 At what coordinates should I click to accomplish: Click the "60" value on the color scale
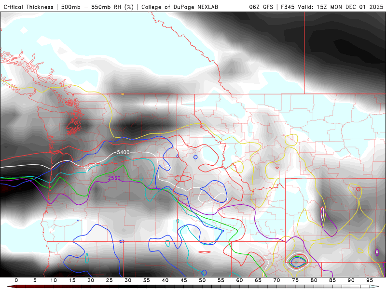[x=239, y=280]
